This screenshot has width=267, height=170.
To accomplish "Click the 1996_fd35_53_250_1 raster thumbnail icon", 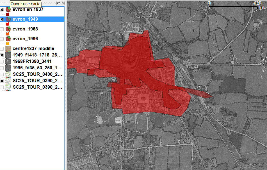I will [x=8, y=68].
